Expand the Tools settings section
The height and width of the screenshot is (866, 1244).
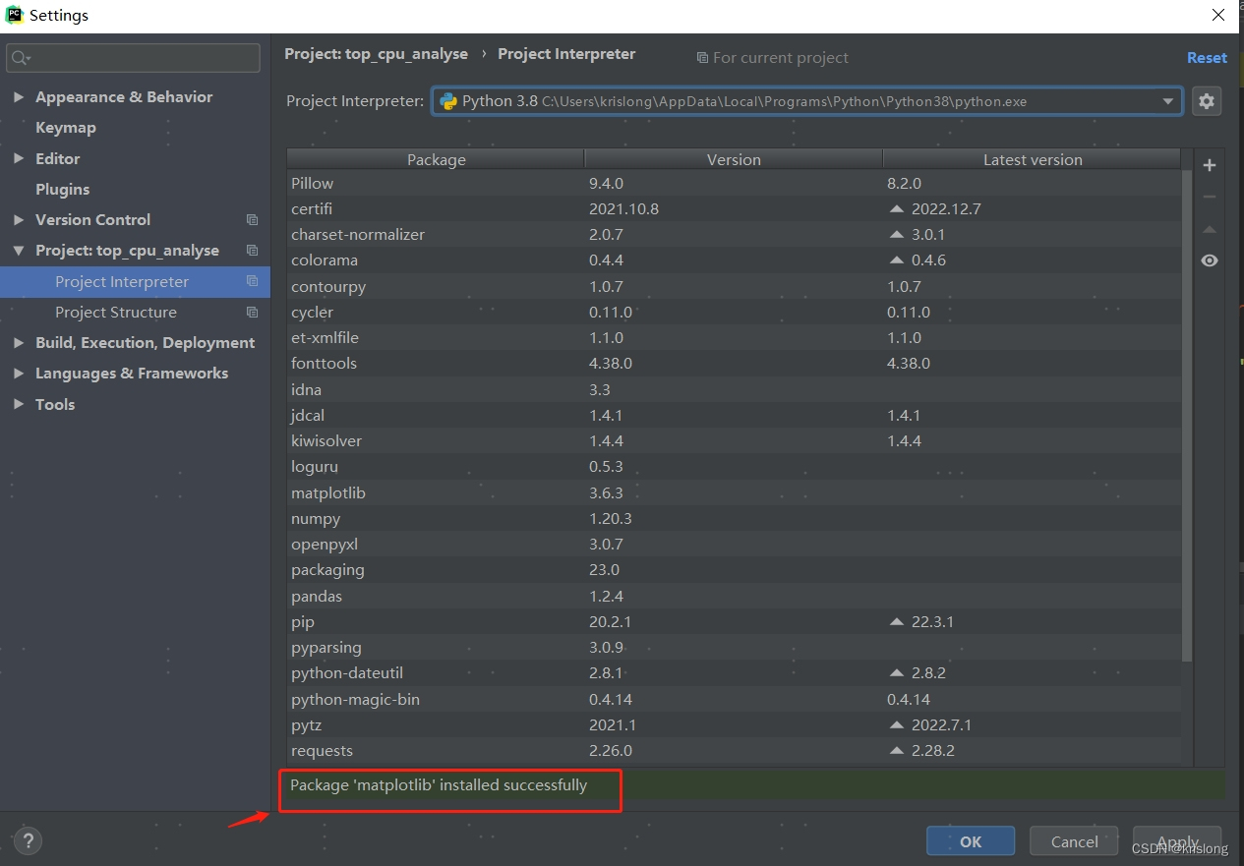[19, 404]
